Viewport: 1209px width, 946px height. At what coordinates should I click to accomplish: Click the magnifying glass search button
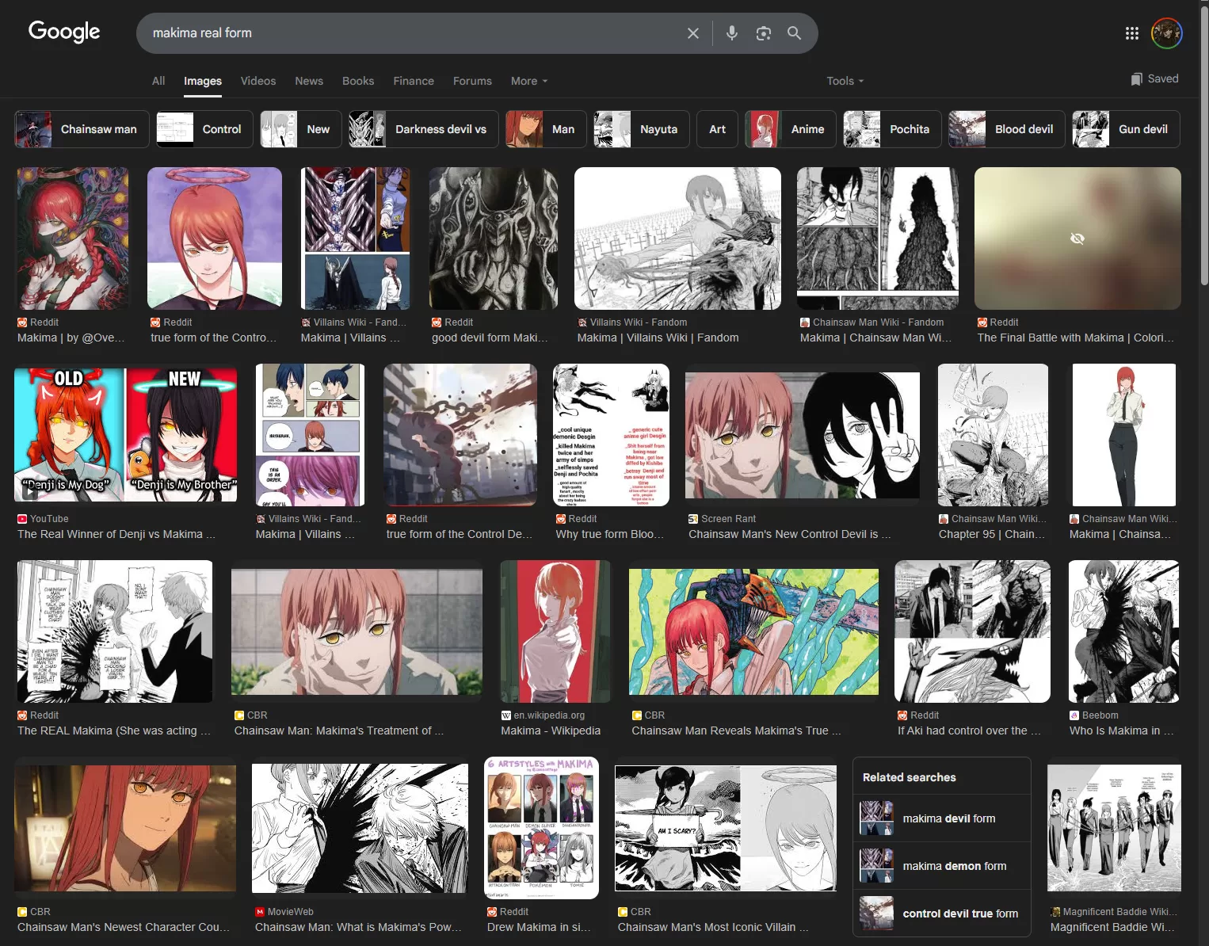pos(794,33)
